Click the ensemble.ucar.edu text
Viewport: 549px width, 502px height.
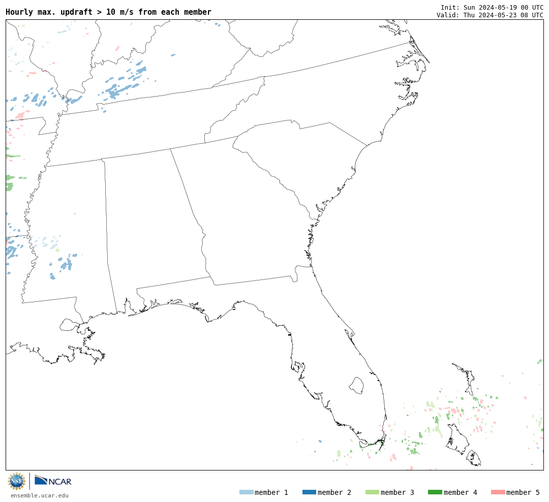click(40, 495)
